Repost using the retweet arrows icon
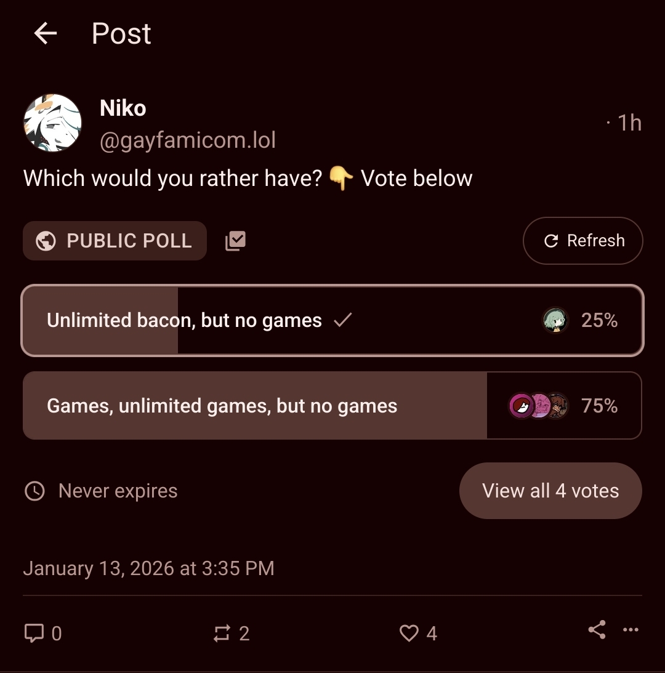 point(222,633)
